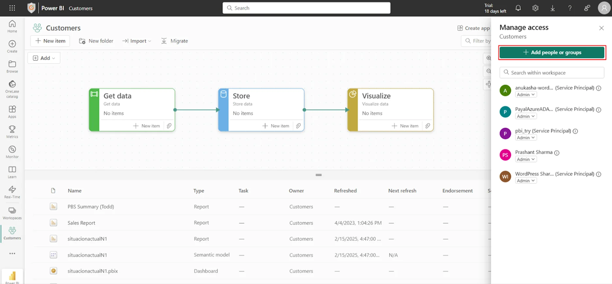Select Customers workspace in sidebar

[12, 233]
